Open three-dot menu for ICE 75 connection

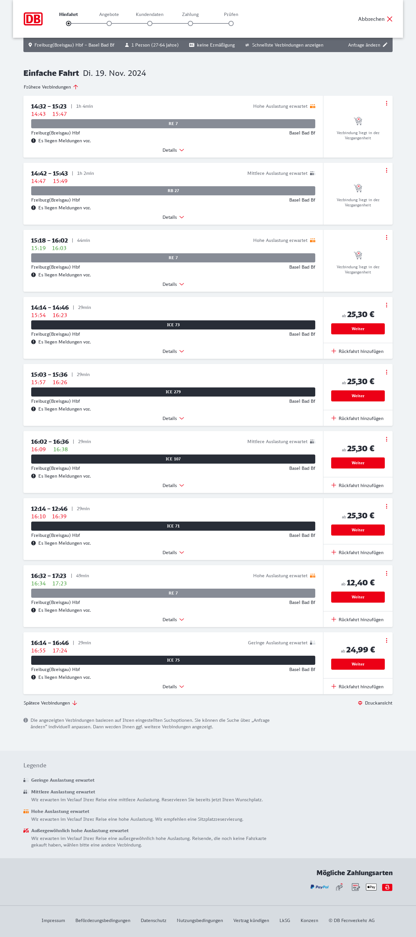point(386,640)
